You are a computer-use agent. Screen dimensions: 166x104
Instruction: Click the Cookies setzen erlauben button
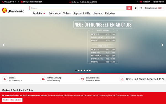[x=12, y=100]
